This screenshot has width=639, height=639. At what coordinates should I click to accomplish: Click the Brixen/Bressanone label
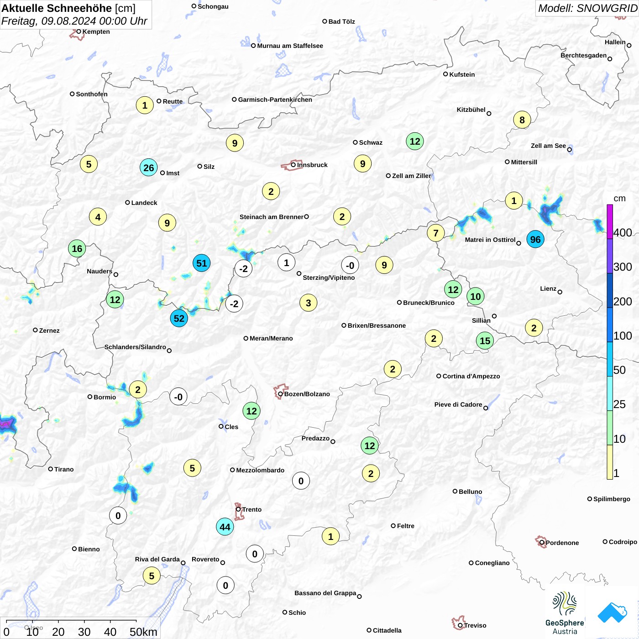[x=377, y=325]
